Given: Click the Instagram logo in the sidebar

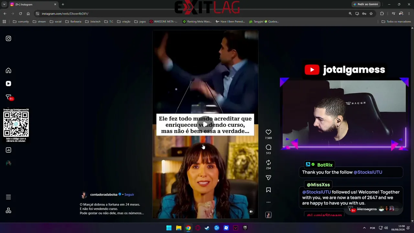Looking at the screenshot, I should [x=8, y=39].
